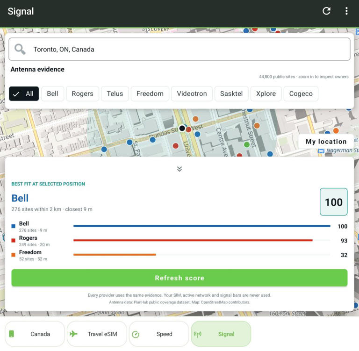
Task: Click the large Bell best-fit heading
Action: point(20,198)
